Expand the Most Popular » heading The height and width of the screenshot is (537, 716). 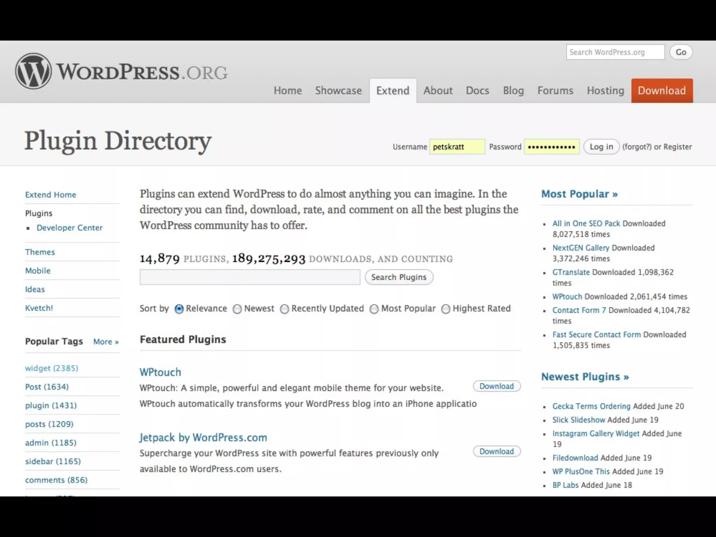579,194
